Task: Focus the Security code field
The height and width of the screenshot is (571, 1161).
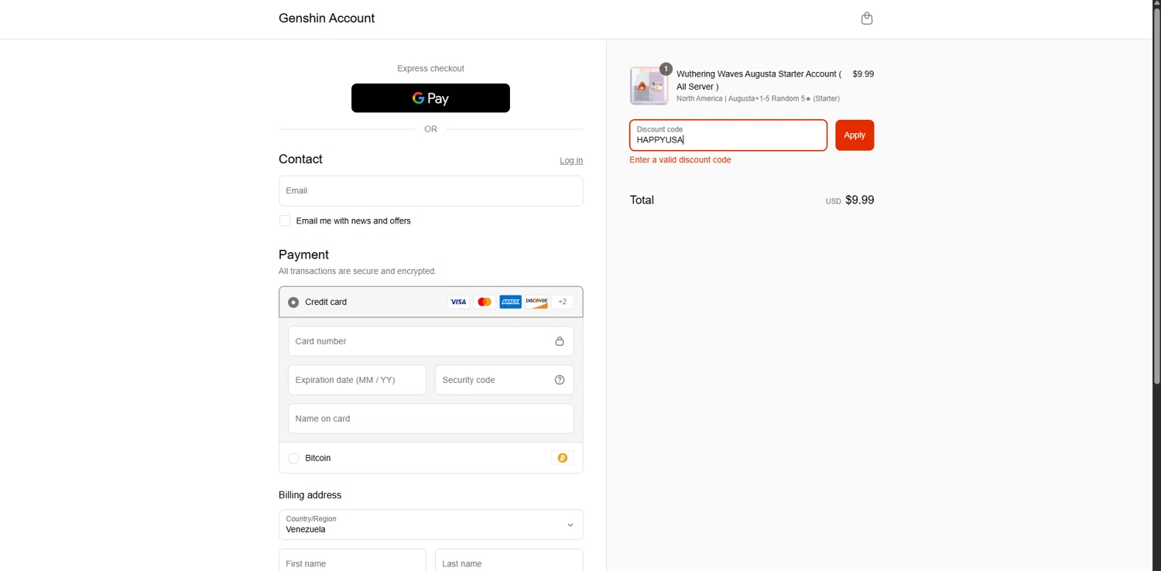Action: pyautogui.click(x=504, y=380)
